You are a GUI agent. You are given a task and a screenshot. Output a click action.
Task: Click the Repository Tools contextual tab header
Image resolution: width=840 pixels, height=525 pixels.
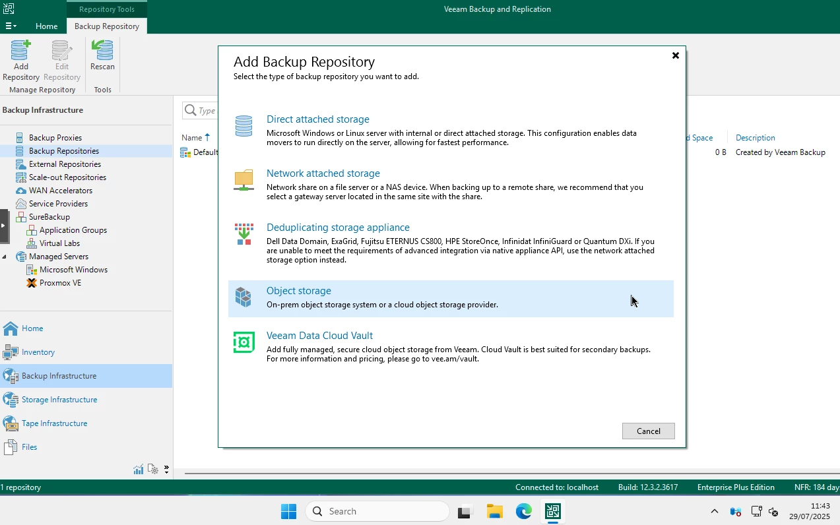tap(107, 9)
